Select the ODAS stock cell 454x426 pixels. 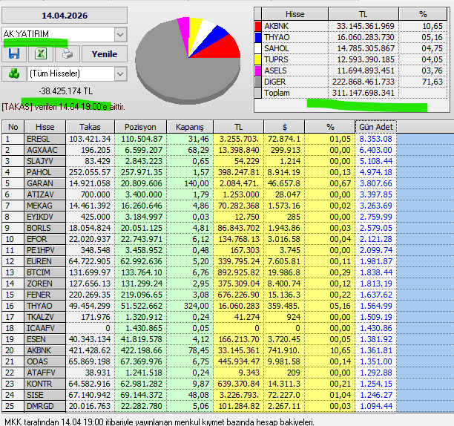[45, 361]
